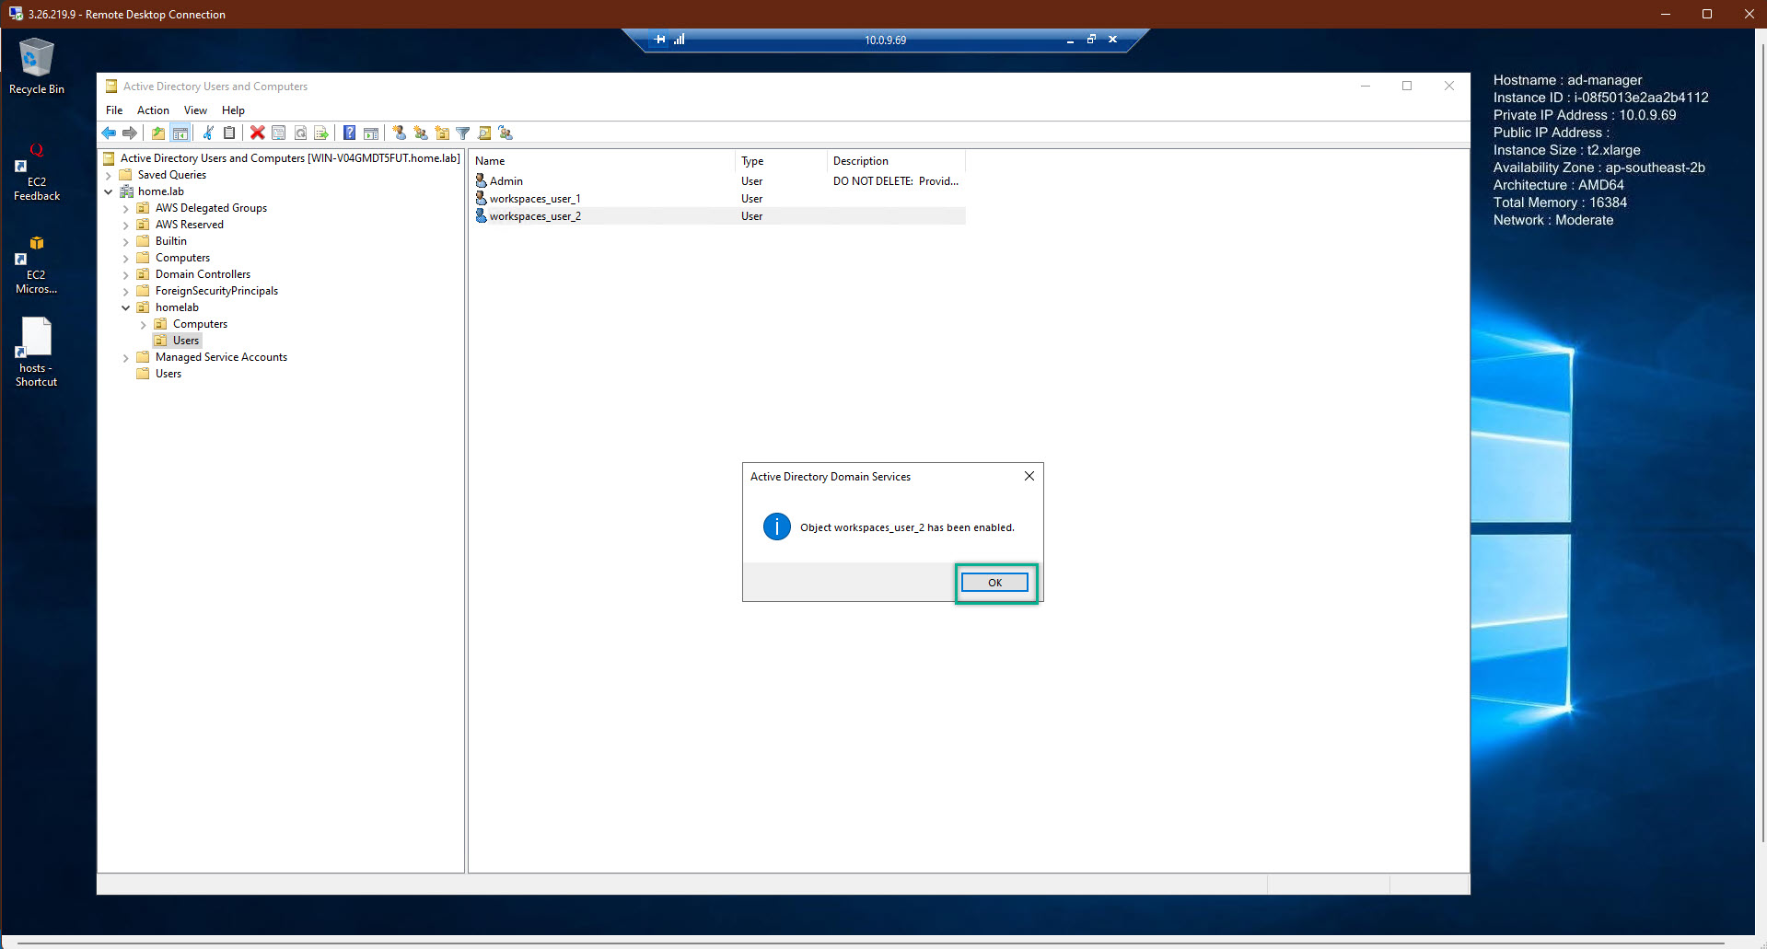Open the filter options with the funnel icon

(x=462, y=133)
